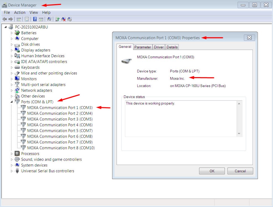Image resolution: width=273 pixels, height=207 pixels.
Task: Close the MOXA Properties dialog
Action: pyautogui.click(x=249, y=38)
